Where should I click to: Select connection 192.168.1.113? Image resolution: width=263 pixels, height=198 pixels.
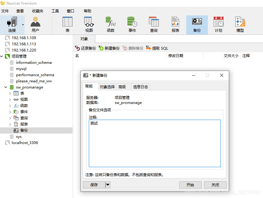[x=24, y=44]
